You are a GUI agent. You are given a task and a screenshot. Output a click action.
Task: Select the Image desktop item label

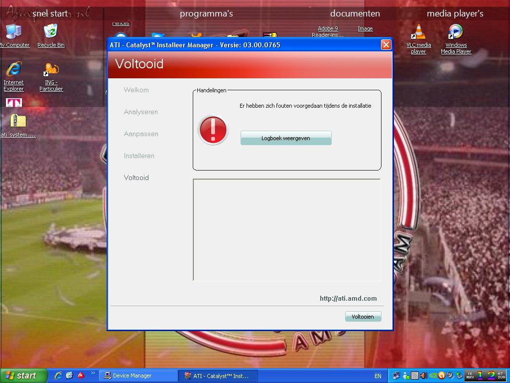point(365,28)
